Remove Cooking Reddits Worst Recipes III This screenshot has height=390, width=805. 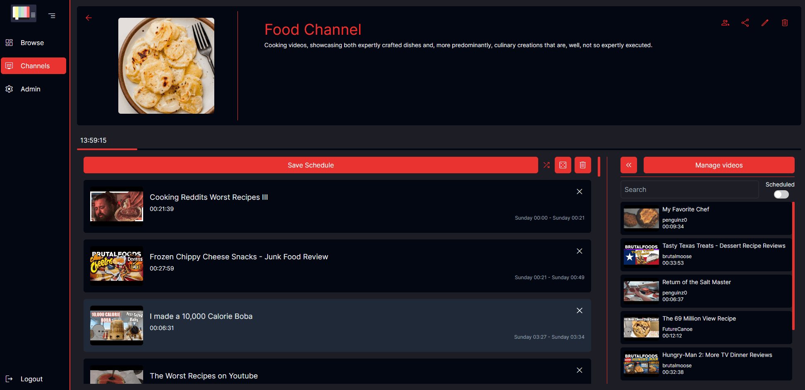[x=580, y=191]
